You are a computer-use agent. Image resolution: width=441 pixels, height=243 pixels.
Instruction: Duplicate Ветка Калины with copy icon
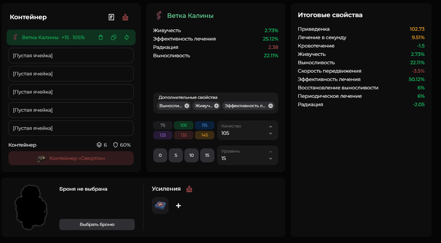pyautogui.click(x=113, y=37)
